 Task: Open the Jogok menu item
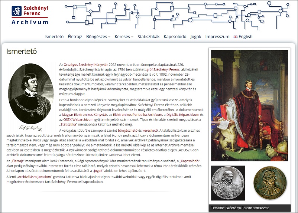(196, 37)
